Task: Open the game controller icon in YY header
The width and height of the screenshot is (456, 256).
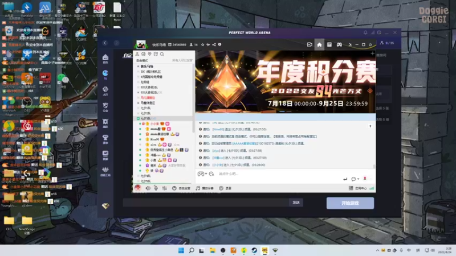Action: point(339,45)
